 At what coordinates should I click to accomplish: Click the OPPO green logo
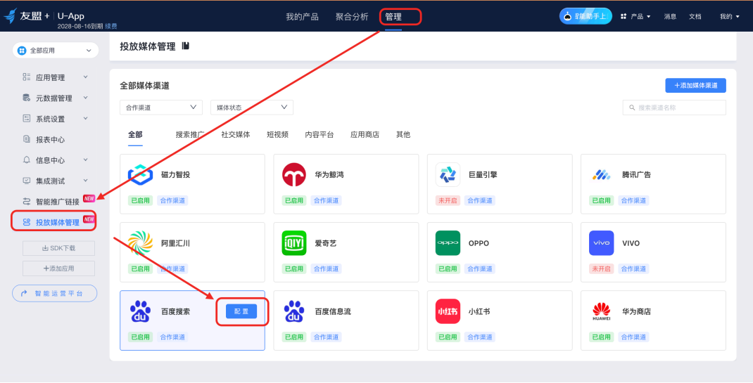point(448,243)
